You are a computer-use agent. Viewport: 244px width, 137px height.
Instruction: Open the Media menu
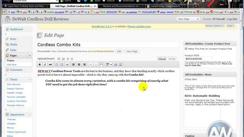point(14,45)
